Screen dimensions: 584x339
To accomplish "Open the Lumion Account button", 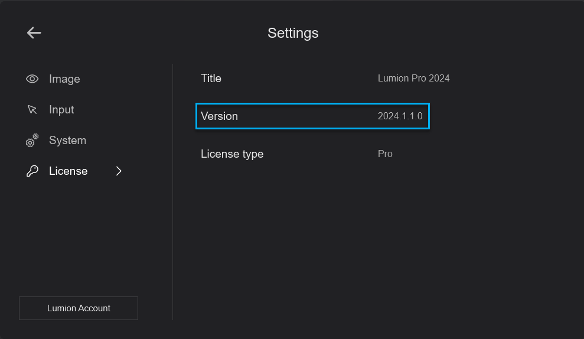I will point(79,308).
